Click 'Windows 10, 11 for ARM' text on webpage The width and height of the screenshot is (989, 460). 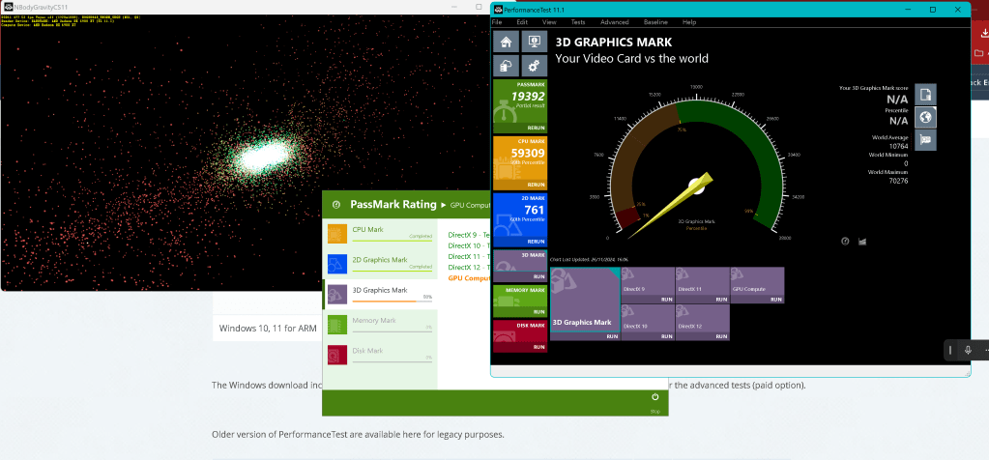268,329
